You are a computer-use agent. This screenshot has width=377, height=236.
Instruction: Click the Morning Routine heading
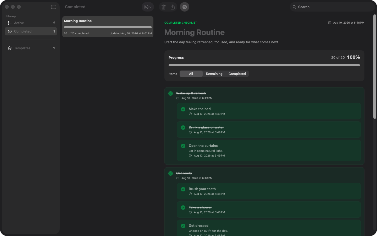coord(195,33)
